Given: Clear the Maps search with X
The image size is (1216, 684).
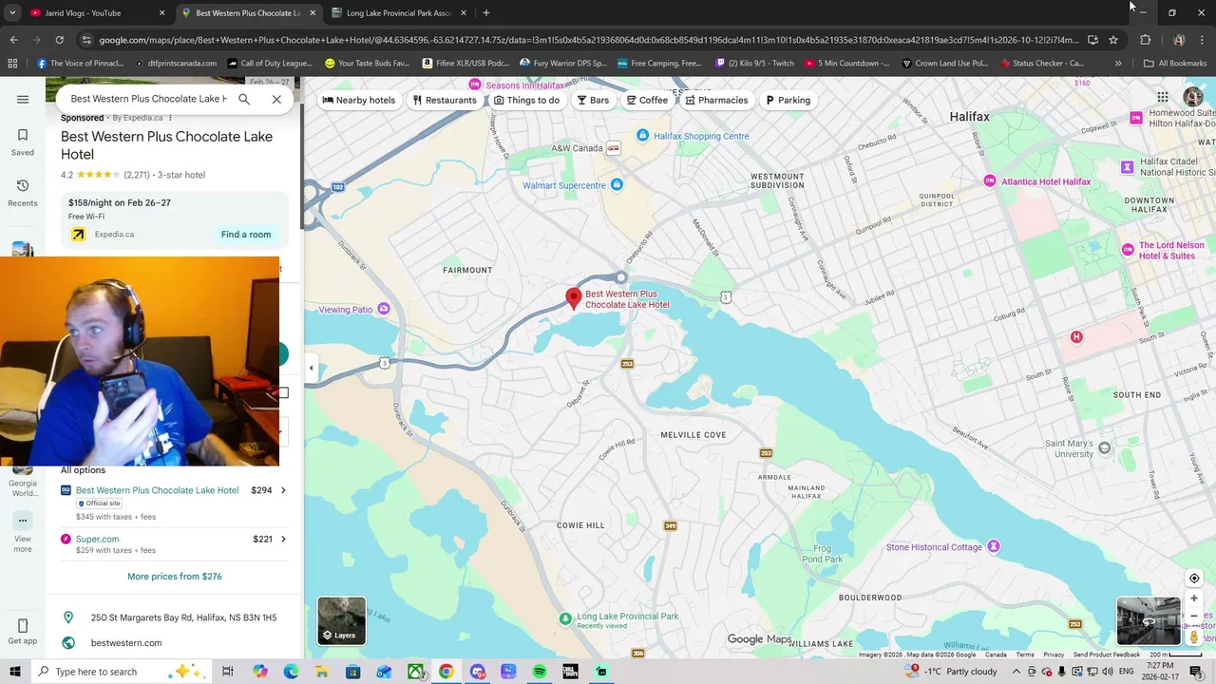Looking at the screenshot, I should [x=276, y=99].
